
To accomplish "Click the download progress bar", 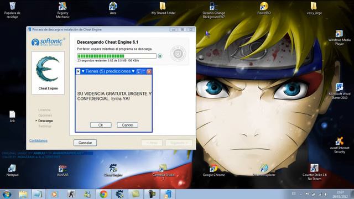I will 117,56.
